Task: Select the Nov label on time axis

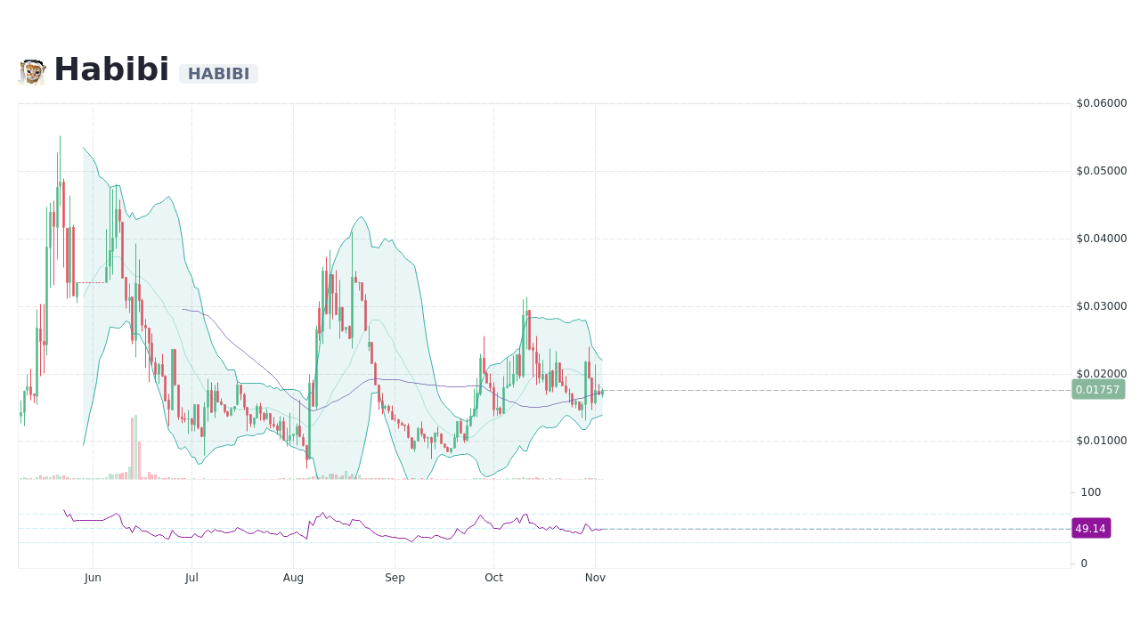Action: (595, 577)
